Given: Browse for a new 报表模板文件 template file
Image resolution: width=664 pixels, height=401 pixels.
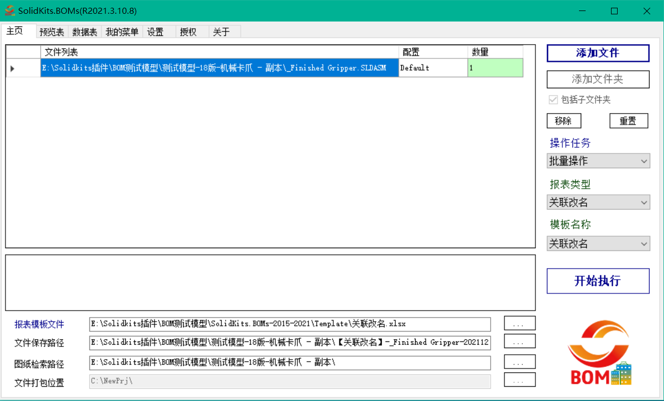Looking at the screenshot, I should coord(519,323).
